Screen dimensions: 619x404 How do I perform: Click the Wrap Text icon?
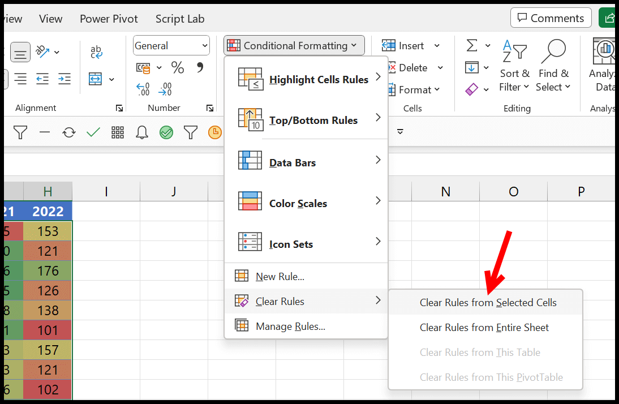[x=96, y=51]
